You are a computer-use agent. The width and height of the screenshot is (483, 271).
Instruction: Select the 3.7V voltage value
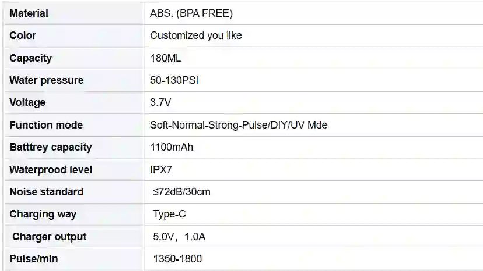(160, 102)
